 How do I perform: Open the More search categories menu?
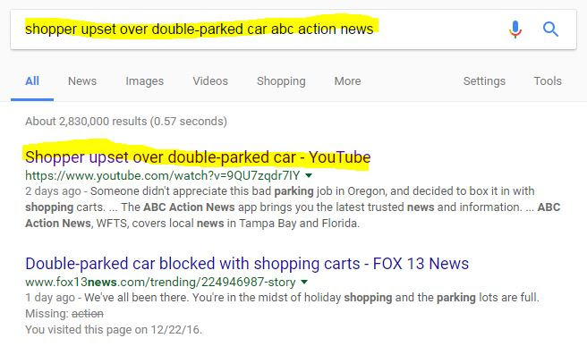pyautogui.click(x=347, y=80)
